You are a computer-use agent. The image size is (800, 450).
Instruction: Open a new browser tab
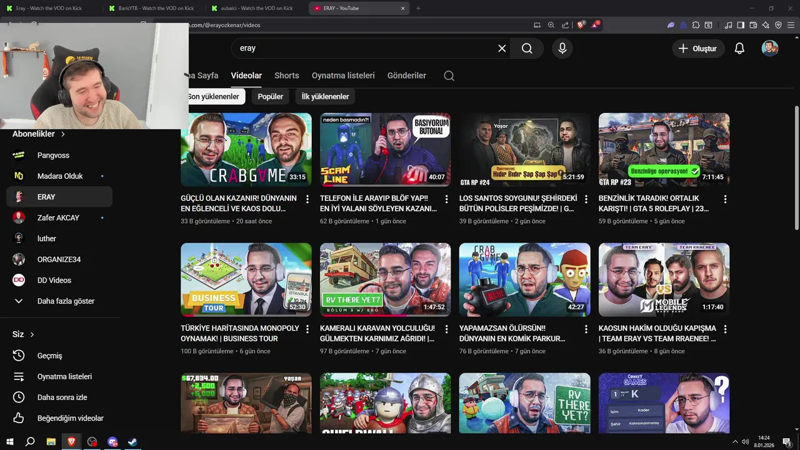[x=418, y=8]
